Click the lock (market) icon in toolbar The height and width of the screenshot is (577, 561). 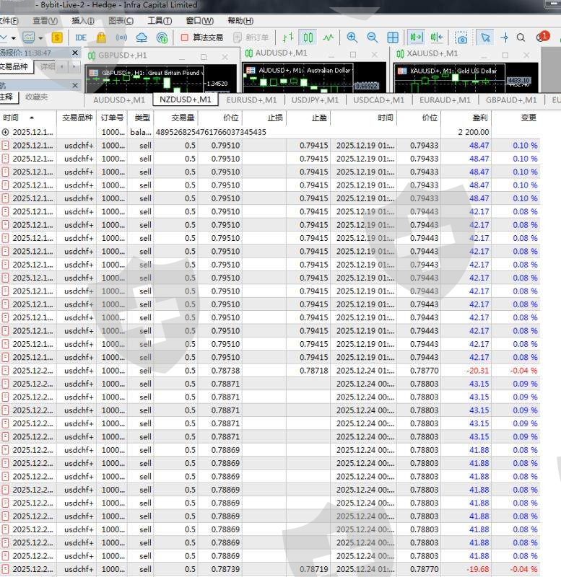pyautogui.click(x=101, y=38)
